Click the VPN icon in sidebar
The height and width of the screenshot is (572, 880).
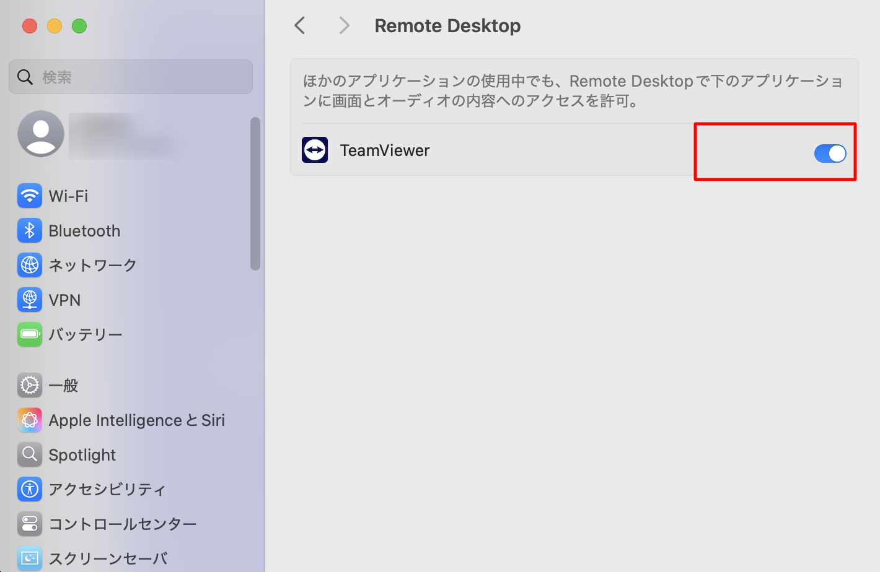(30, 300)
